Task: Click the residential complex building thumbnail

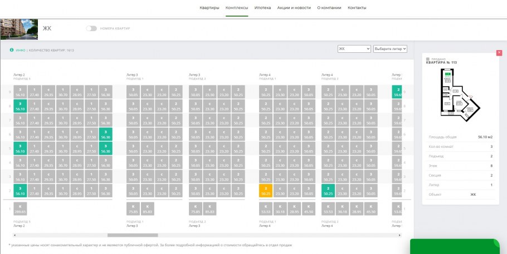Action: click(x=19, y=28)
